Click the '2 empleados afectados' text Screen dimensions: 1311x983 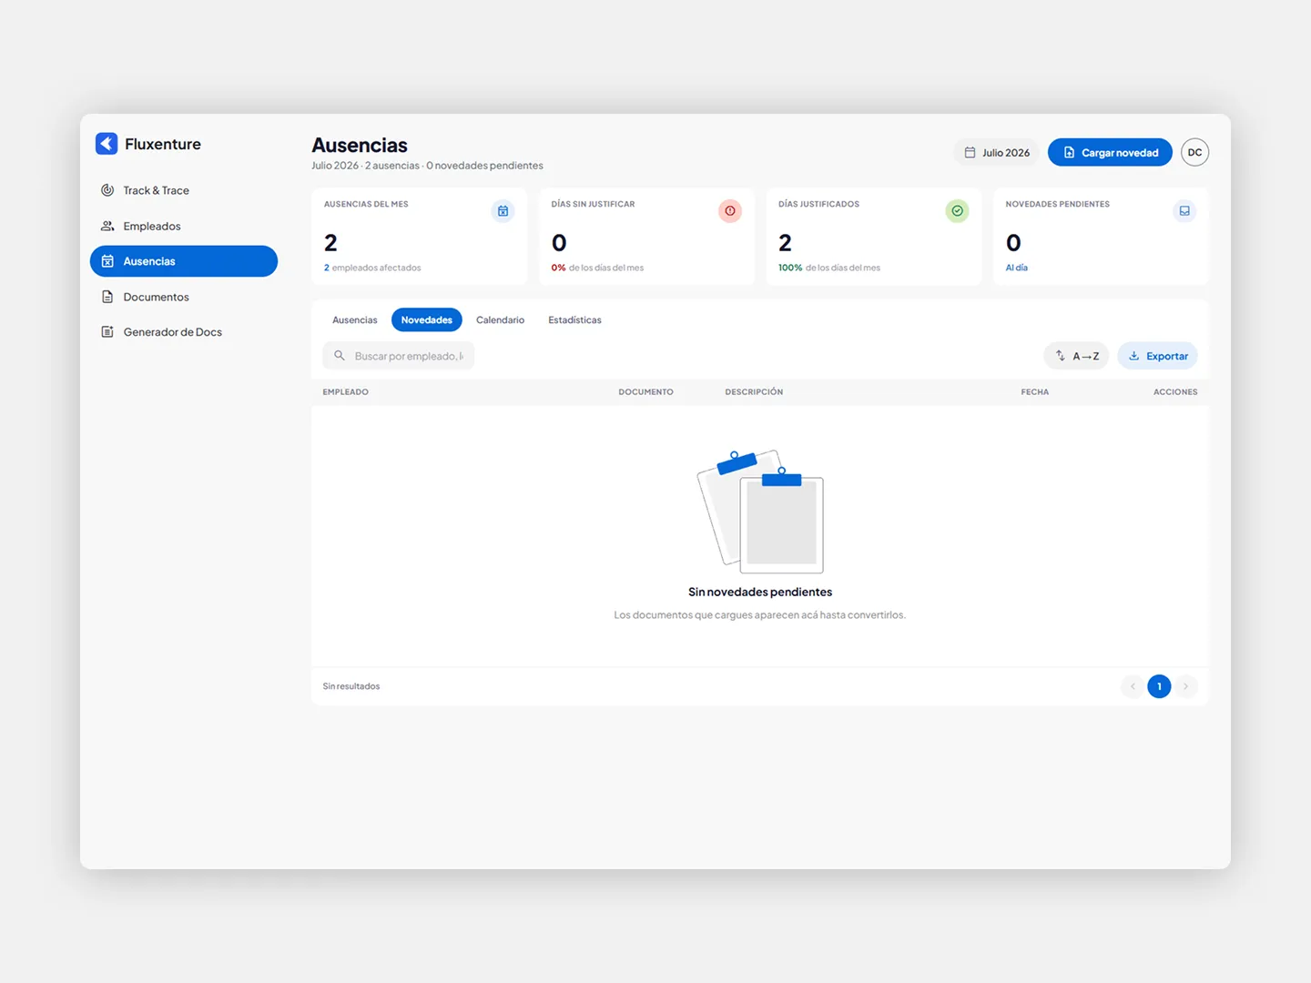(372, 268)
